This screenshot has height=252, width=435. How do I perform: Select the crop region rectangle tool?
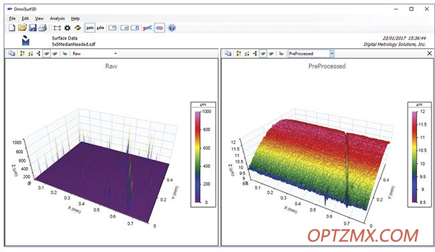(57, 27)
